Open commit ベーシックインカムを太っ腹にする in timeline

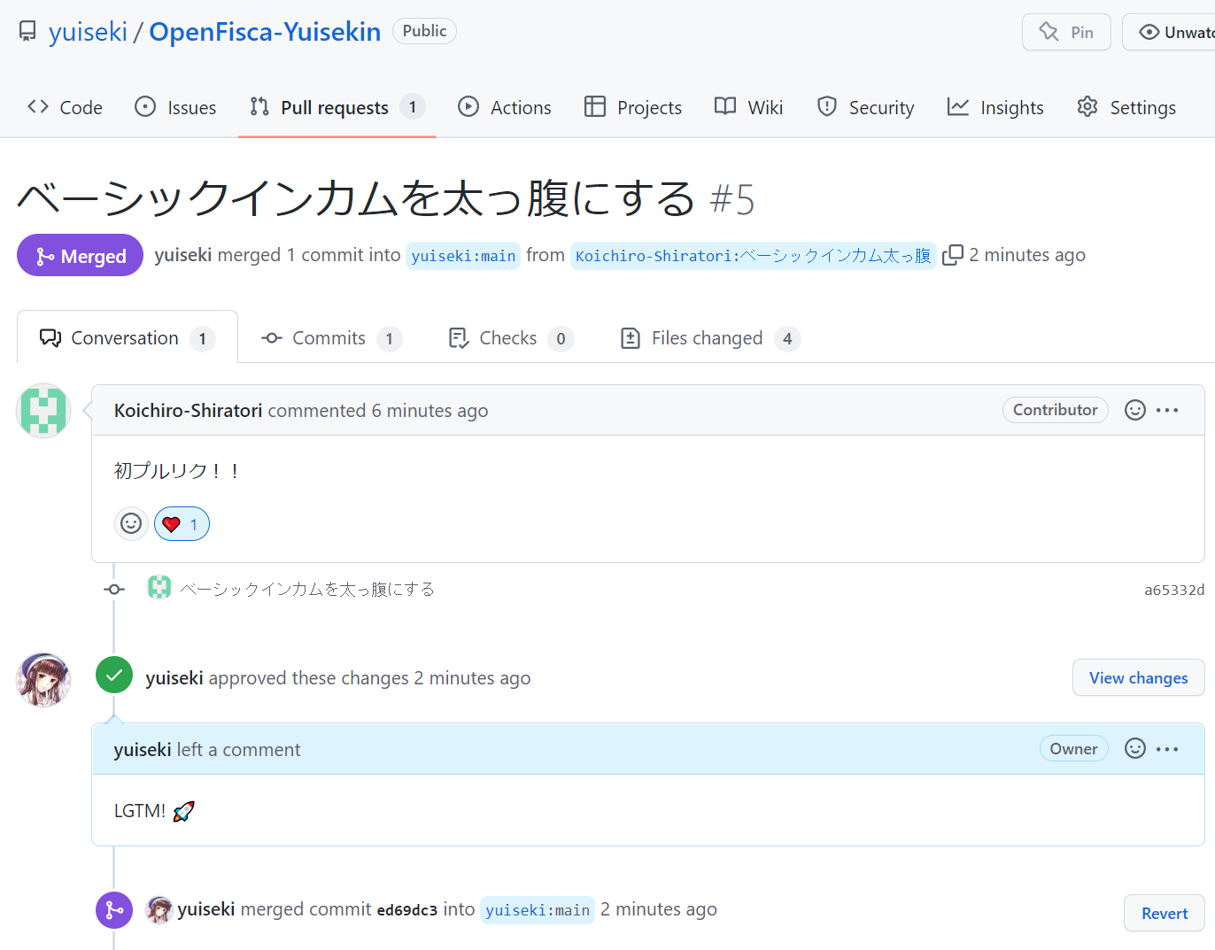[x=307, y=589]
